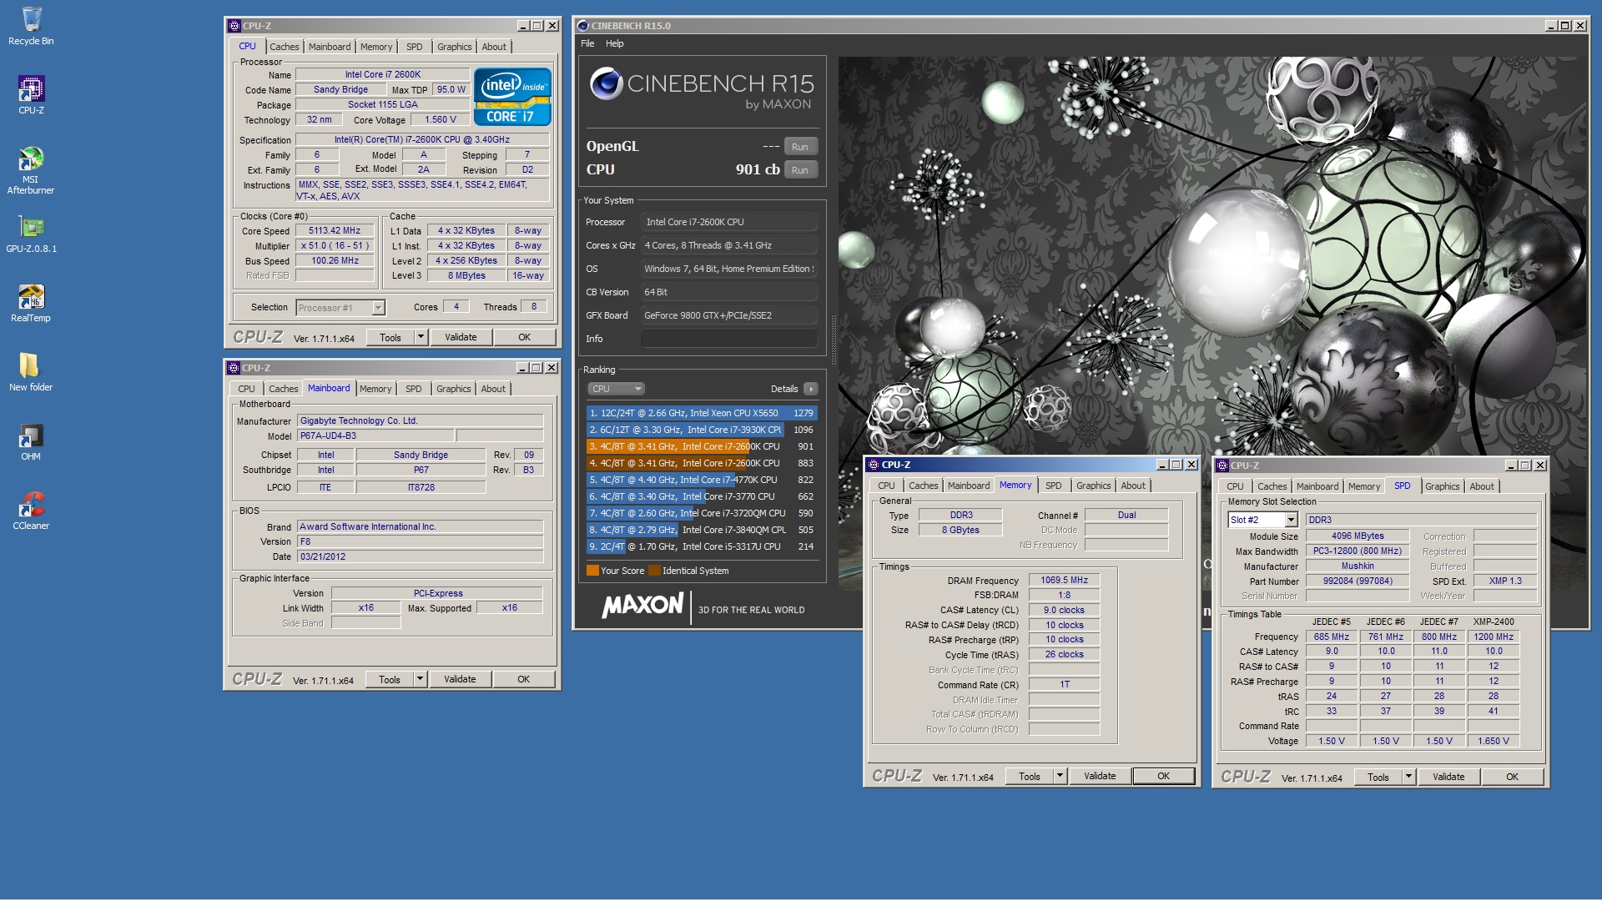Launch RealTemp desktop icon
The height and width of the screenshot is (901, 1602).
[x=31, y=303]
